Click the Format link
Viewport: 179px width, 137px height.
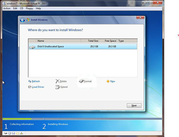(88, 81)
